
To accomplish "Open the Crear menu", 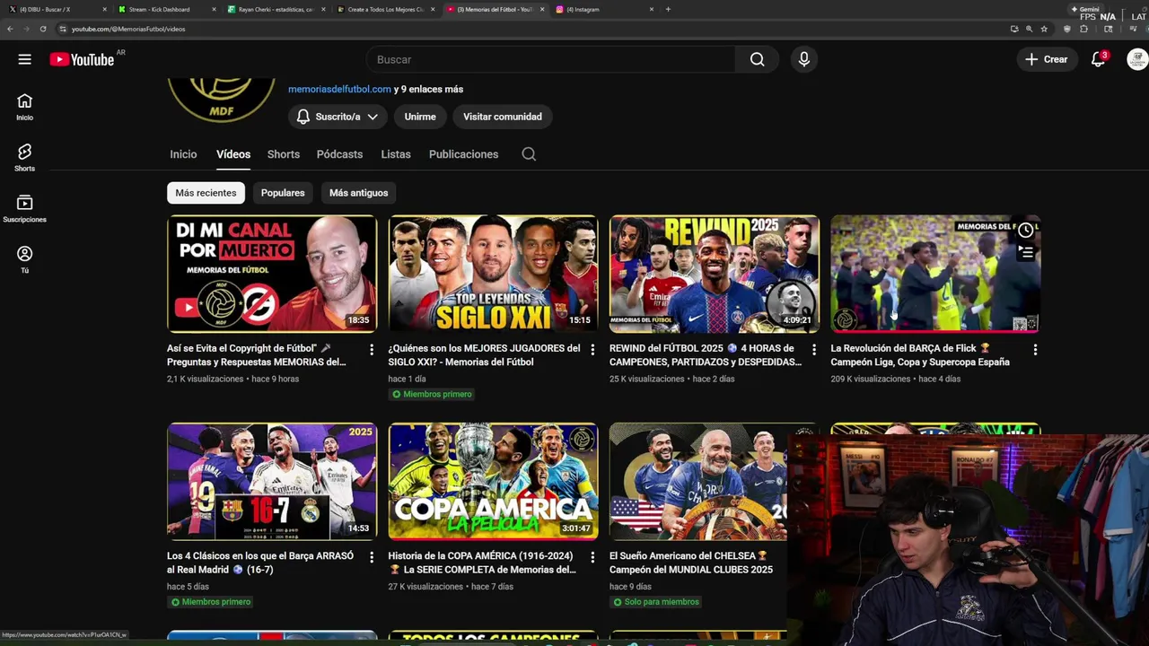I will click(x=1047, y=59).
